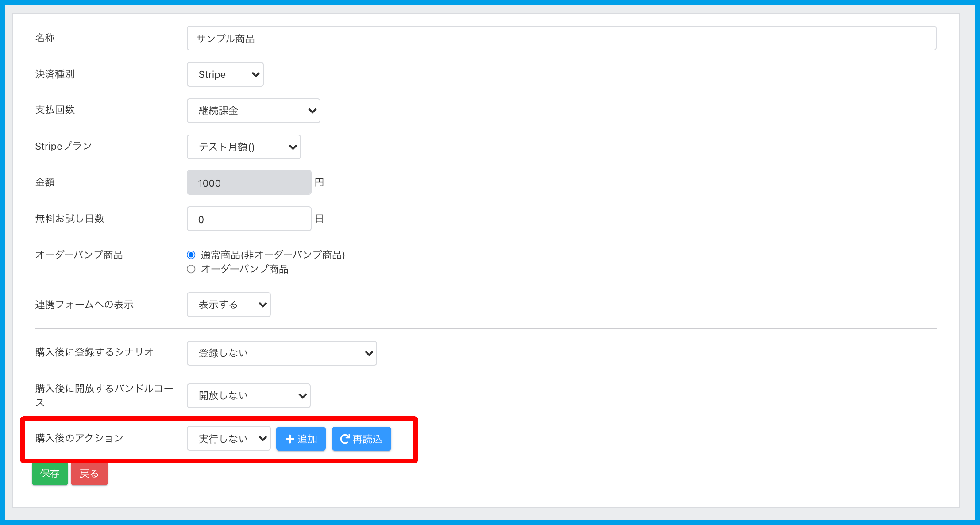
Task: Open 購入後に登録するシナリオ dropdown
Action: [282, 353]
